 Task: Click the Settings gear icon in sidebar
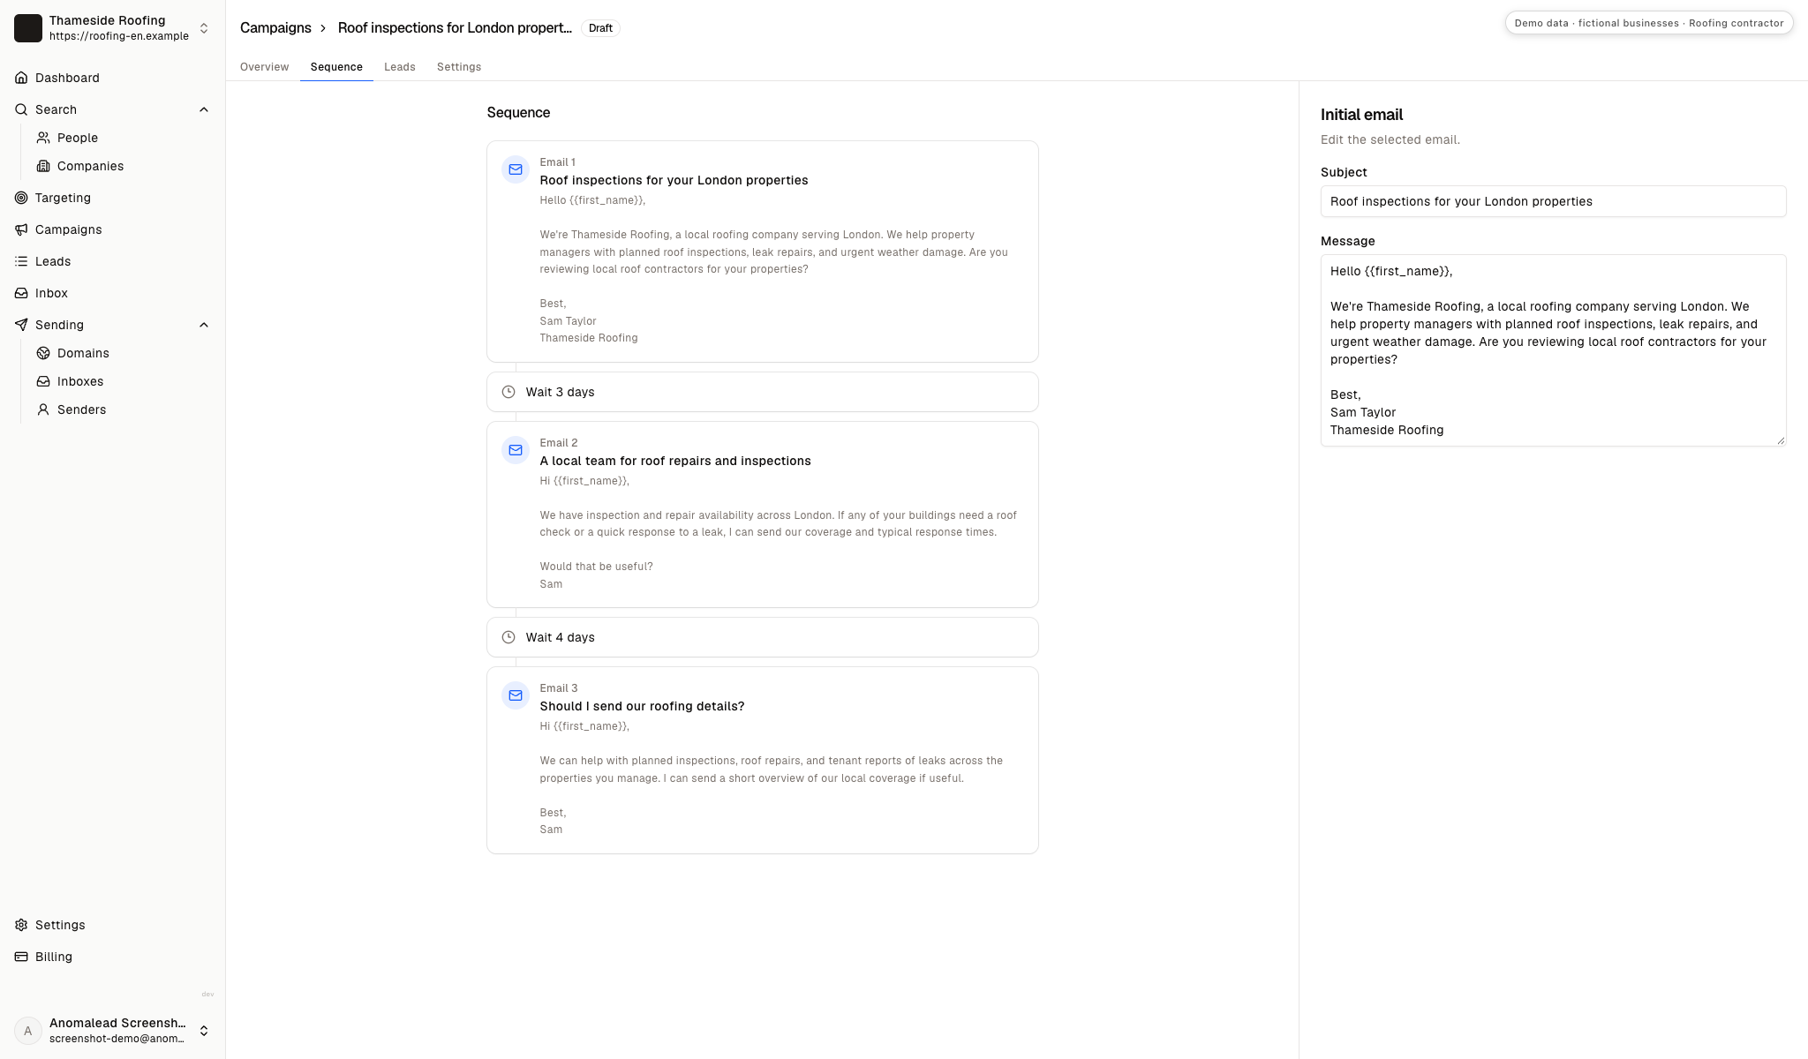(21, 925)
